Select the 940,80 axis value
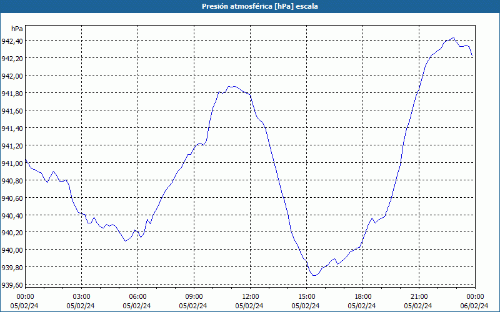This screenshot has width=500, height=312. (12, 180)
